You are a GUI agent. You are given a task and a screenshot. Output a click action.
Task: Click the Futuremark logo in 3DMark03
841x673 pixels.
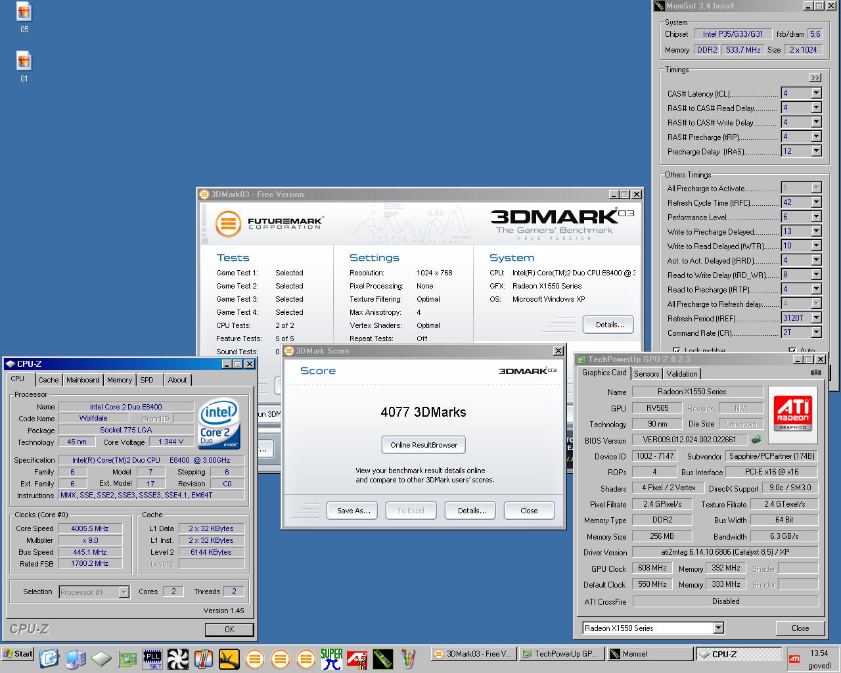click(269, 223)
